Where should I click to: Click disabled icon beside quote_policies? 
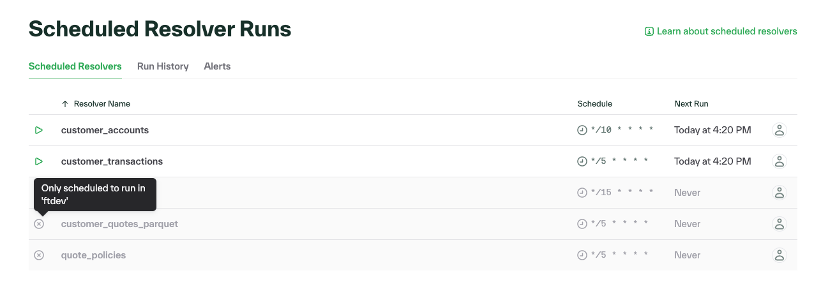click(x=39, y=255)
